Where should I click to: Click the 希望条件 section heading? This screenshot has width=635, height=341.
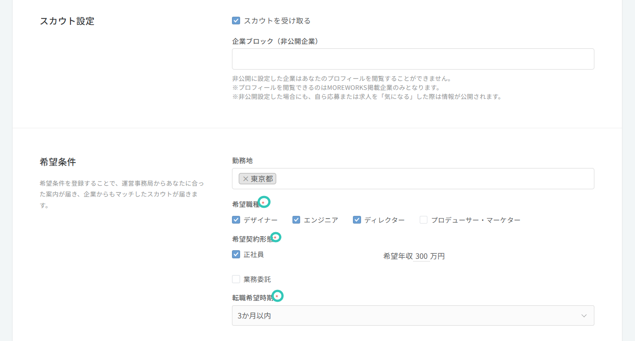point(58,162)
